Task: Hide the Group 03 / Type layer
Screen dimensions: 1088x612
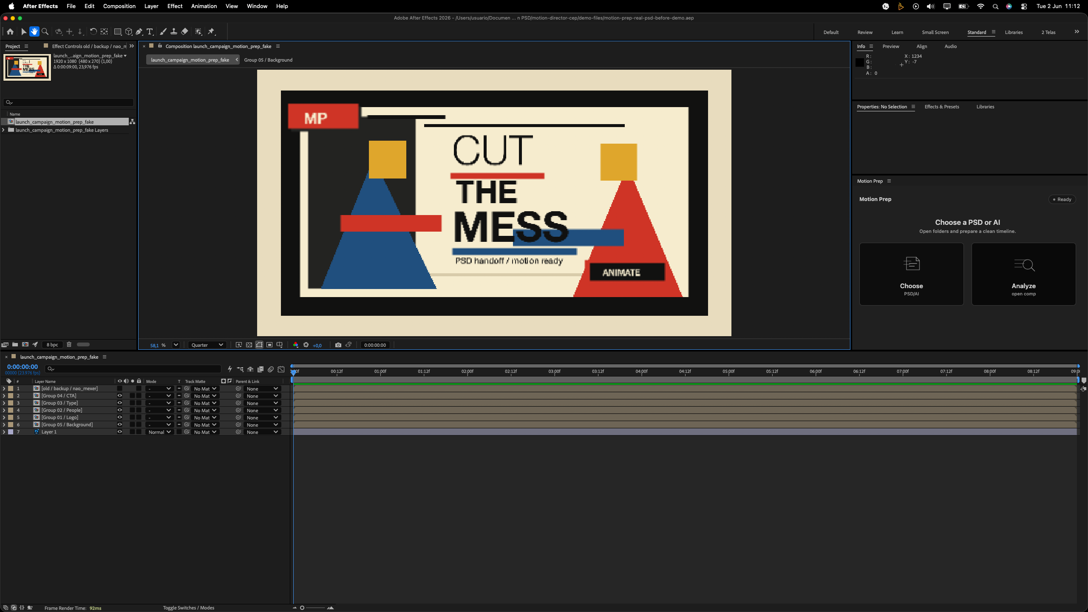Action: point(119,403)
